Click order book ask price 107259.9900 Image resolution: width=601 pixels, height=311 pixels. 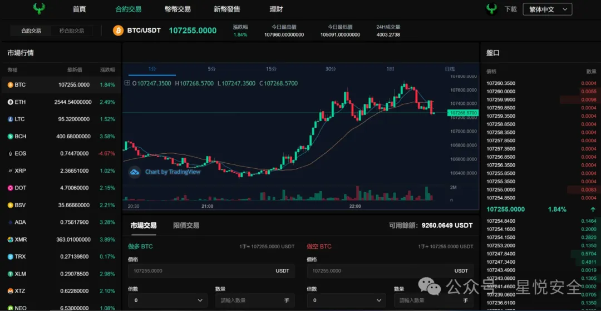(501, 99)
